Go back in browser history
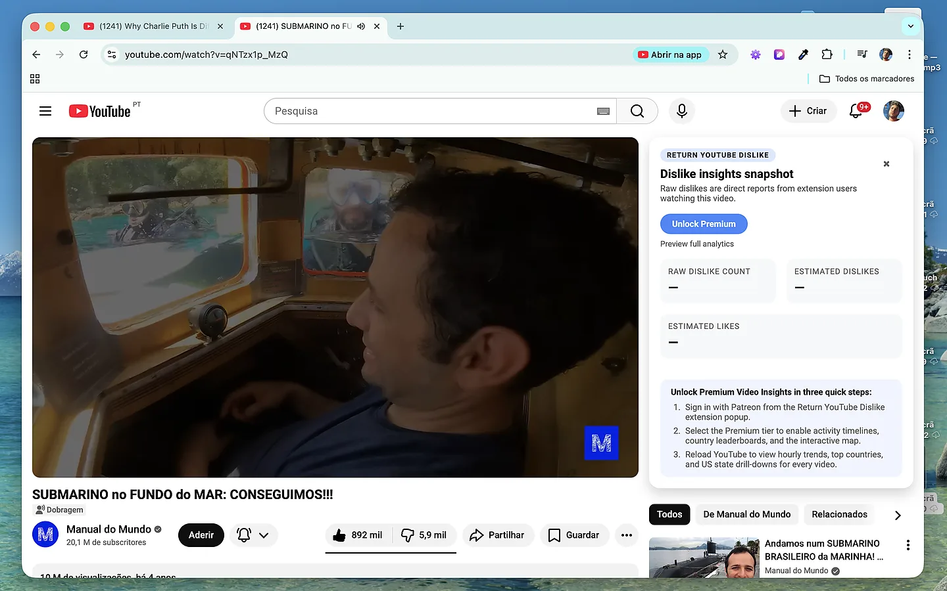 pos(36,55)
